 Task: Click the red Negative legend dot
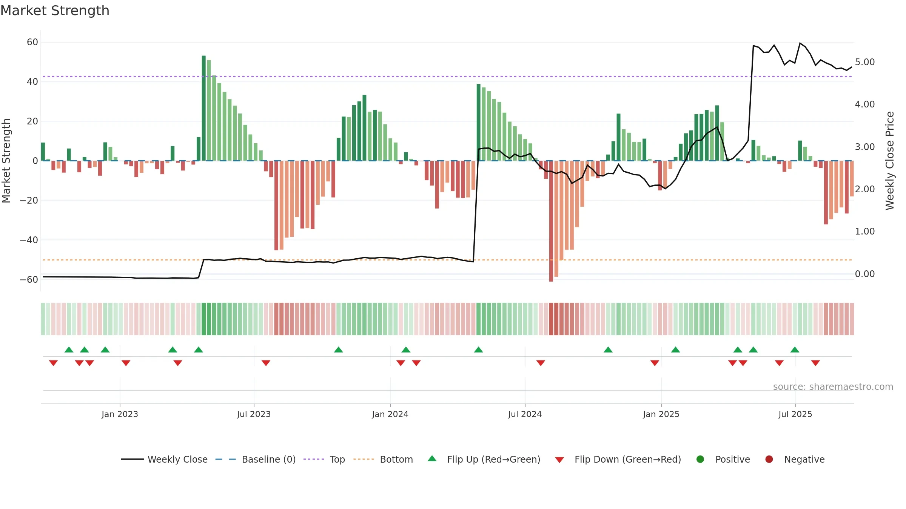click(x=769, y=459)
